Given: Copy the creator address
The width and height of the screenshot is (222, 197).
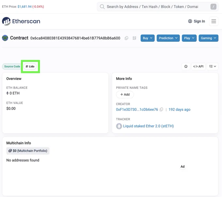Looking at the screenshot, I should click(x=161, y=110).
